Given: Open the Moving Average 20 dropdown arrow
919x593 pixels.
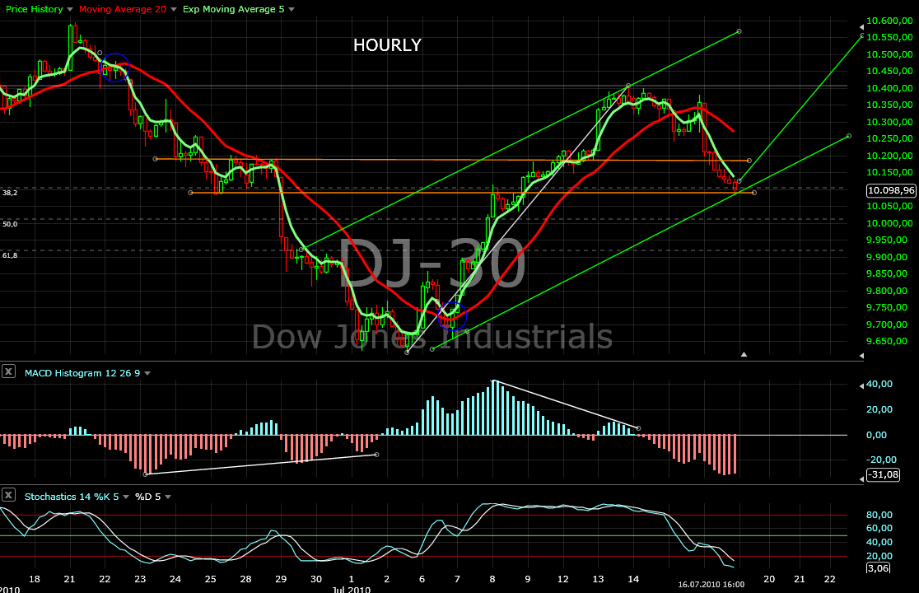Looking at the screenshot, I should (174, 9).
